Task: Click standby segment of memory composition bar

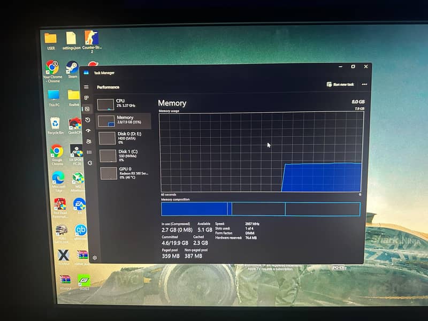Action: tap(258, 209)
